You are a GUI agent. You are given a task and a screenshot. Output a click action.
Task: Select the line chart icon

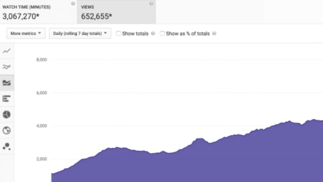[6, 51]
